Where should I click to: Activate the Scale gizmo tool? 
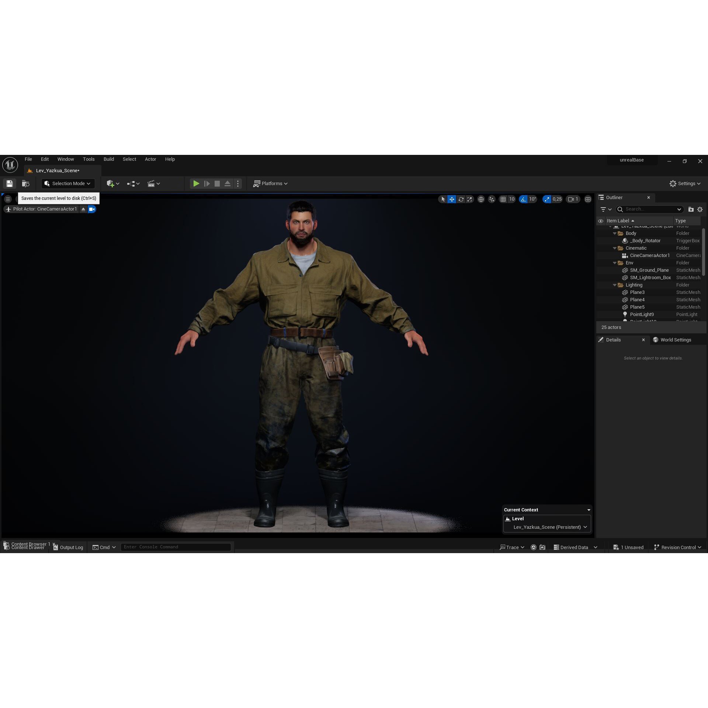click(469, 199)
